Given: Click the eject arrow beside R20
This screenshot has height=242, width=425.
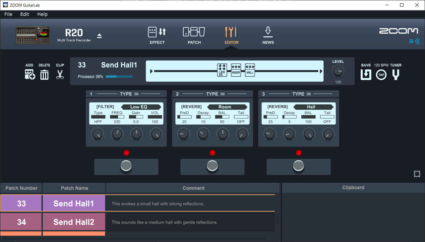Looking at the screenshot, I should point(99,36).
